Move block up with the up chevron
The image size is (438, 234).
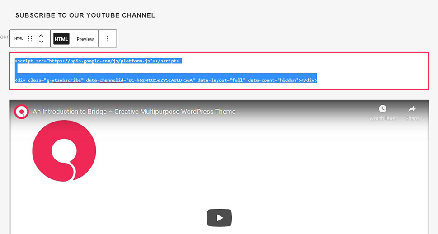pyautogui.click(x=41, y=36)
